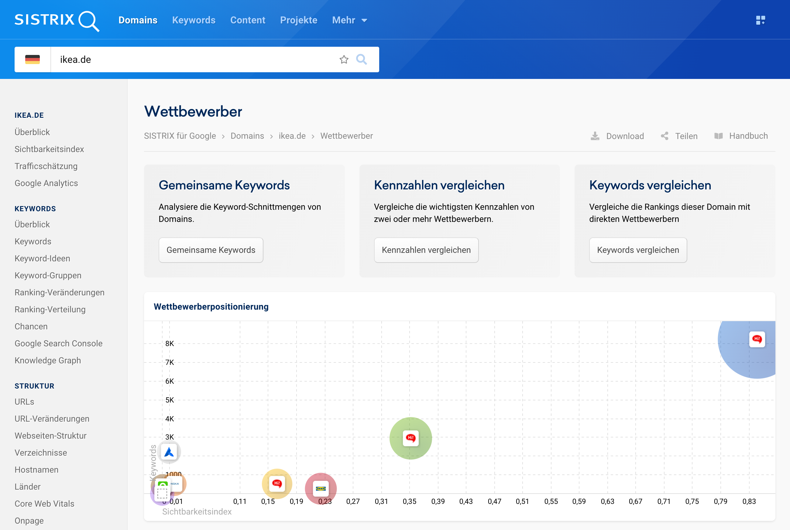The width and height of the screenshot is (790, 530).
Task: Click the blue A logo bubble in chart
Action: click(x=169, y=452)
